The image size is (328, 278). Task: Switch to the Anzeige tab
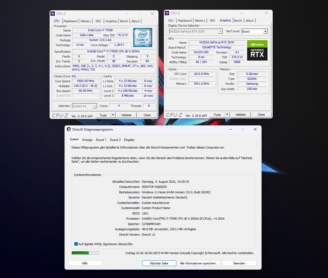coord(87,140)
